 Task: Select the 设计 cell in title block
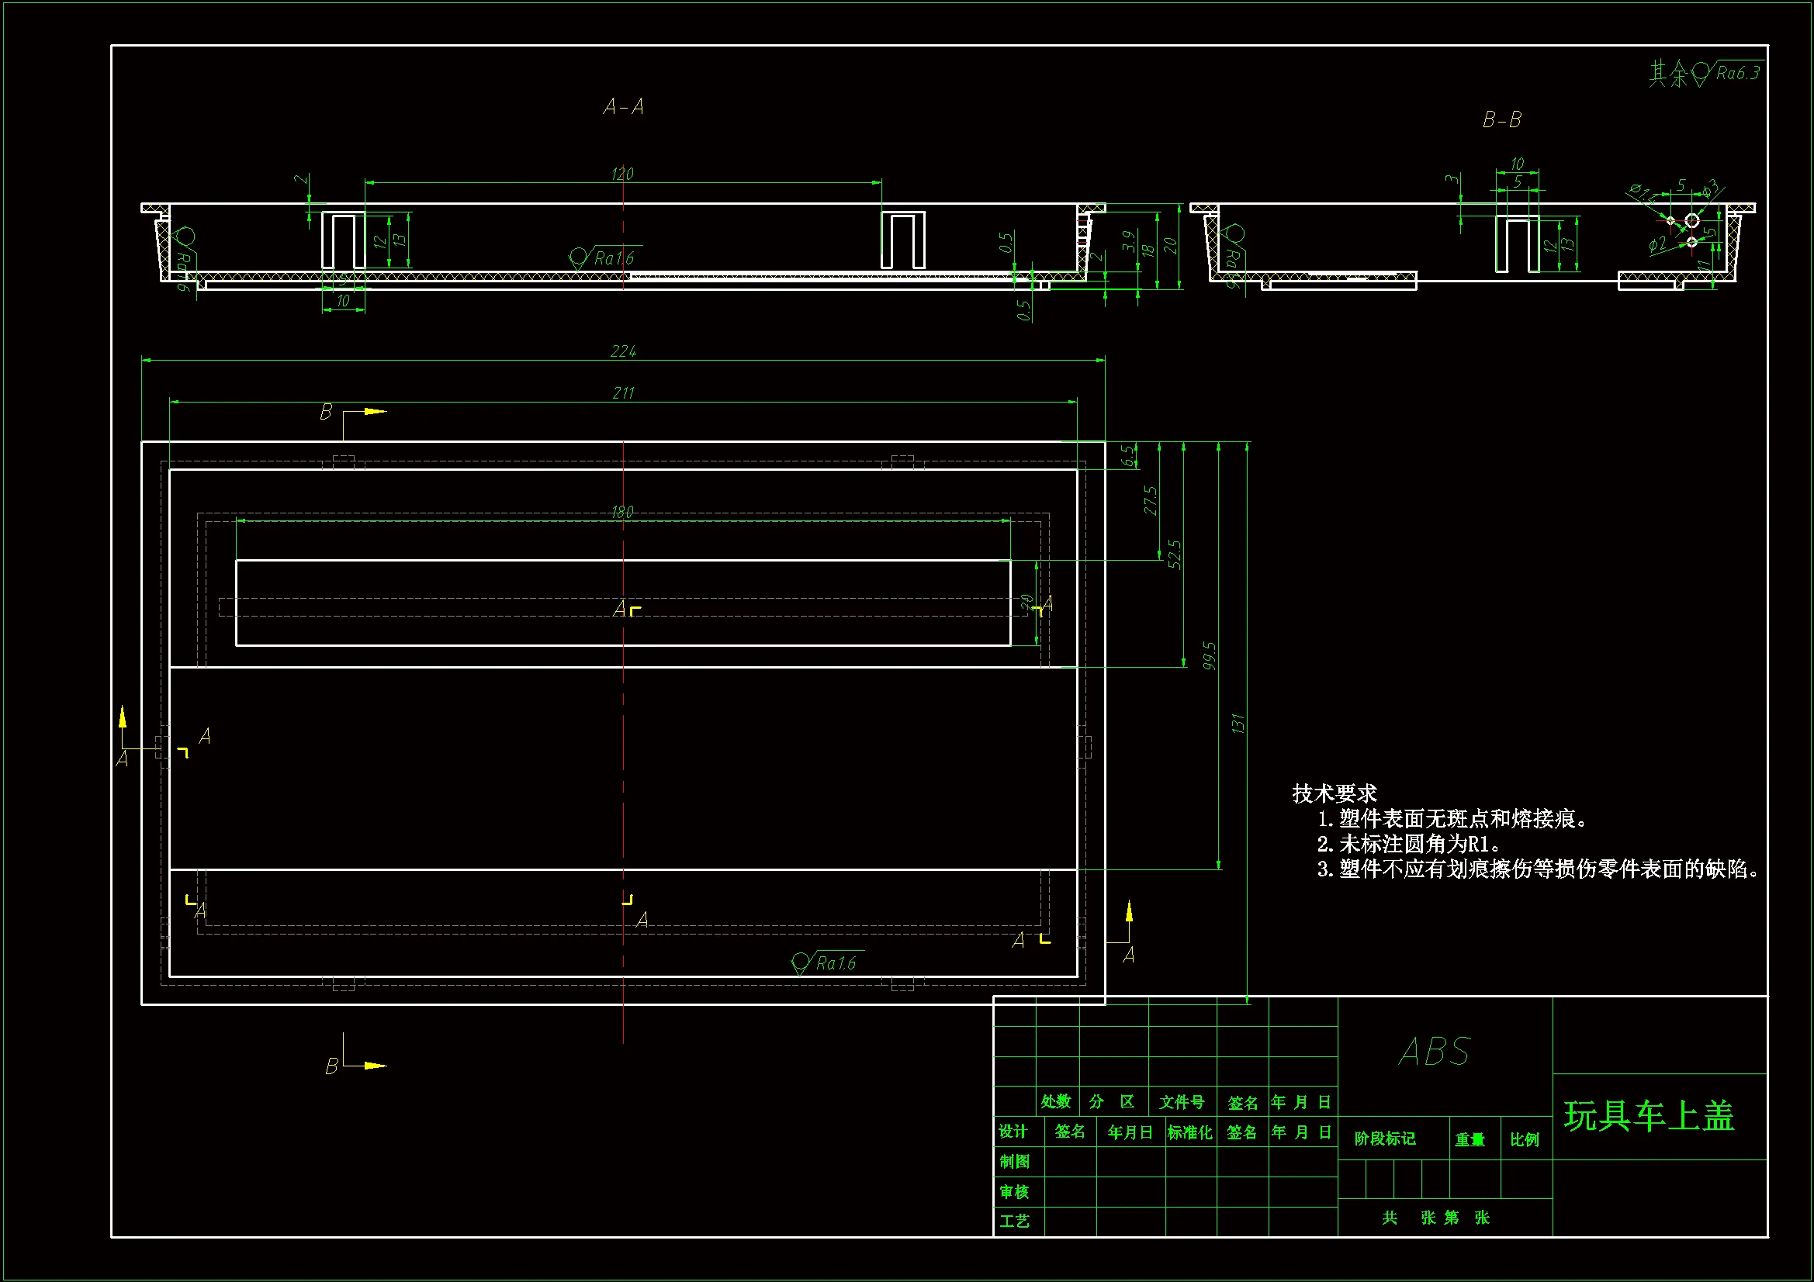(x=1013, y=1131)
